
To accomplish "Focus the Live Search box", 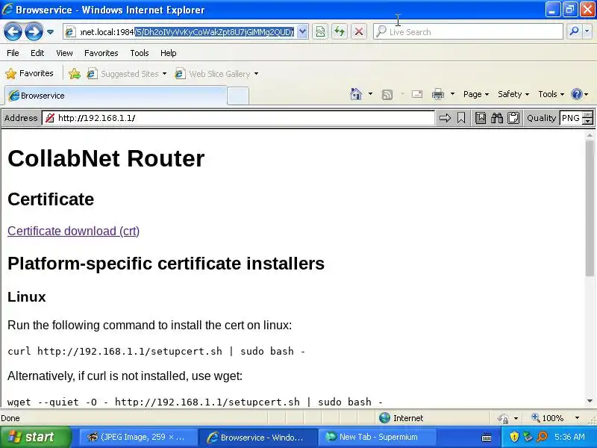I will [x=469, y=32].
